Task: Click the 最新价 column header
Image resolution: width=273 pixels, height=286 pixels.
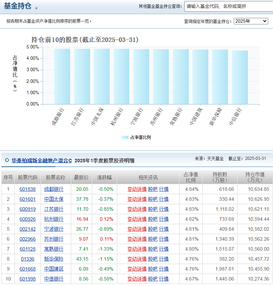Action: pos(81,177)
